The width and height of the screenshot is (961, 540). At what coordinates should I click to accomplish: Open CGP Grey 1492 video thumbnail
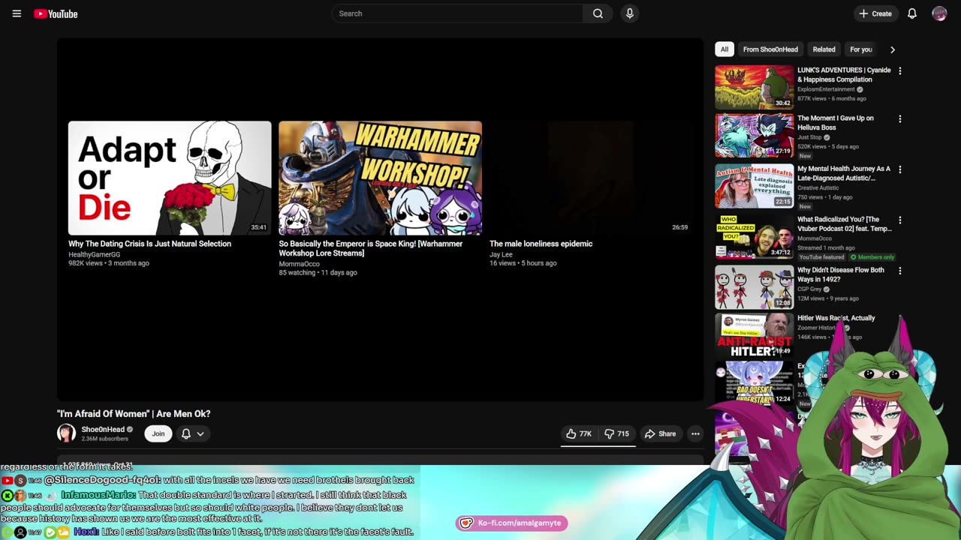754,287
